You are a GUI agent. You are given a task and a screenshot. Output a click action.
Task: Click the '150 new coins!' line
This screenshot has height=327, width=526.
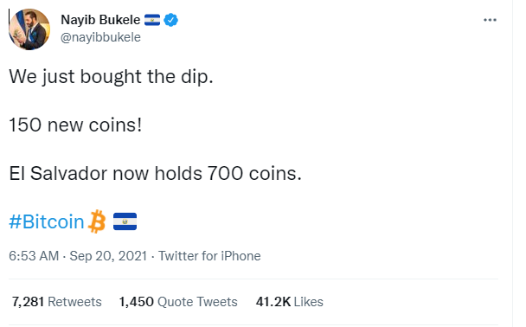click(75, 125)
